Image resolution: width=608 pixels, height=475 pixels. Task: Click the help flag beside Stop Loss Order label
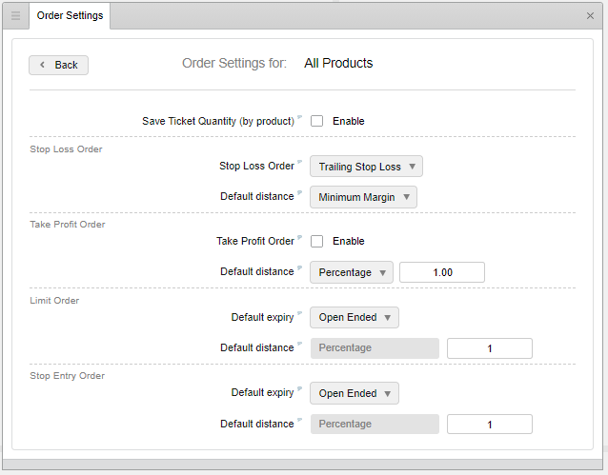[299, 162]
